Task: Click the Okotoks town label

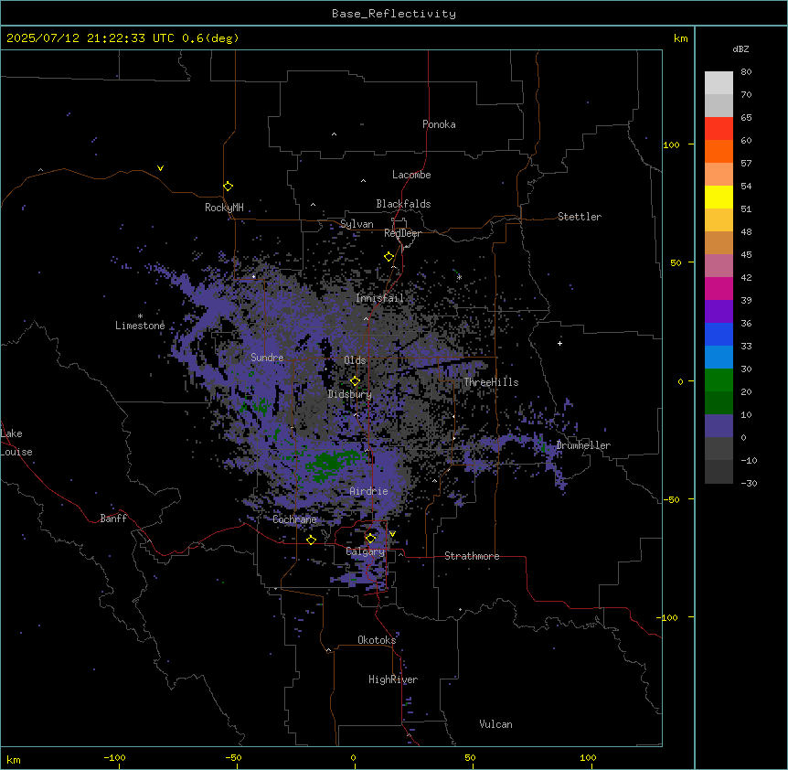Action: click(377, 640)
